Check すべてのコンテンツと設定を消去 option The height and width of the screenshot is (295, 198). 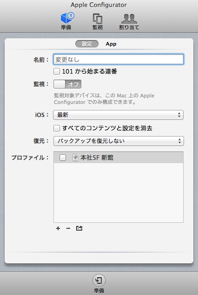click(x=57, y=128)
